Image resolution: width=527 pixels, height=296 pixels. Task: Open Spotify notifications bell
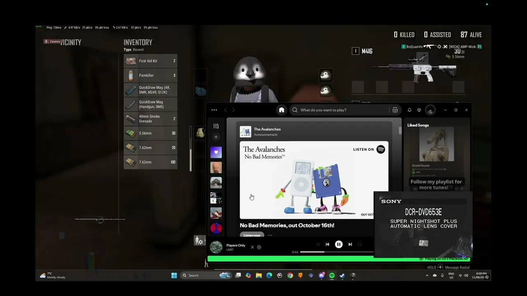click(409, 110)
